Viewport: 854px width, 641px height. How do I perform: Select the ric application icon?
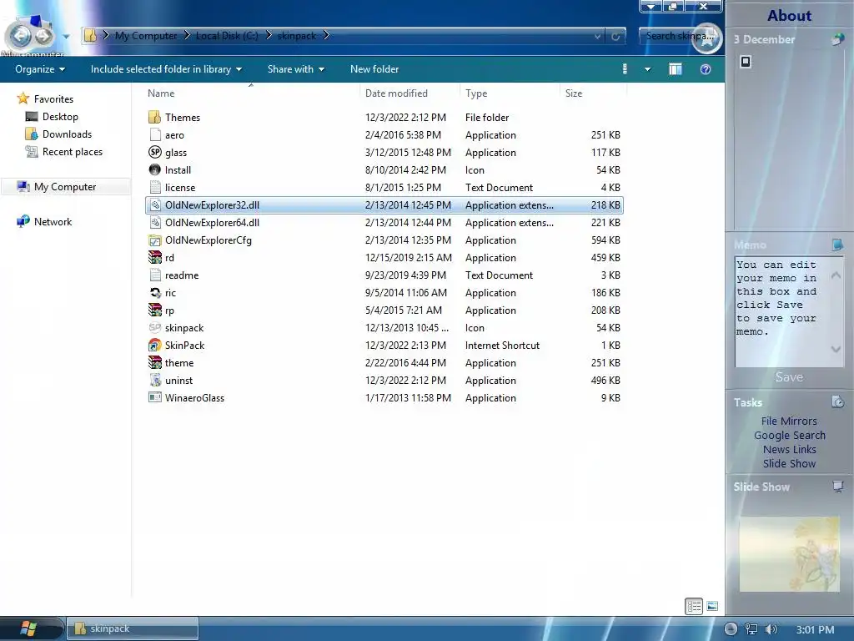pos(154,293)
